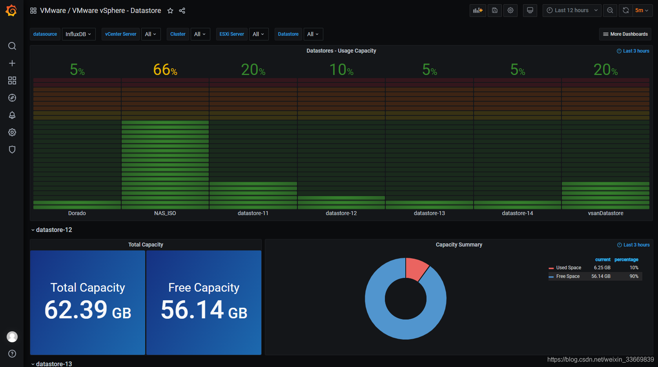The width and height of the screenshot is (658, 367).
Task: Click the NAS_ISO 66% gauge bar
Action: [x=165, y=144]
